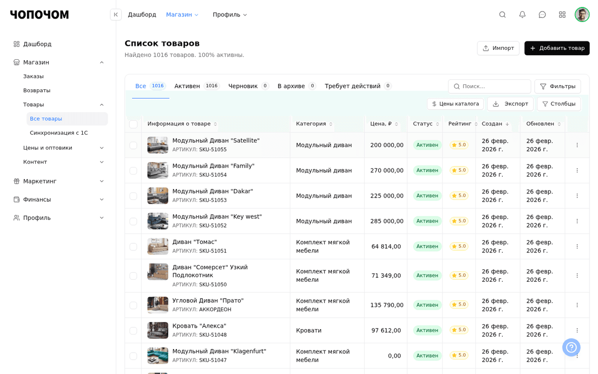Click the Чопочом logo
The height and width of the screenshot is (374, 598).
tap(39, 14)
